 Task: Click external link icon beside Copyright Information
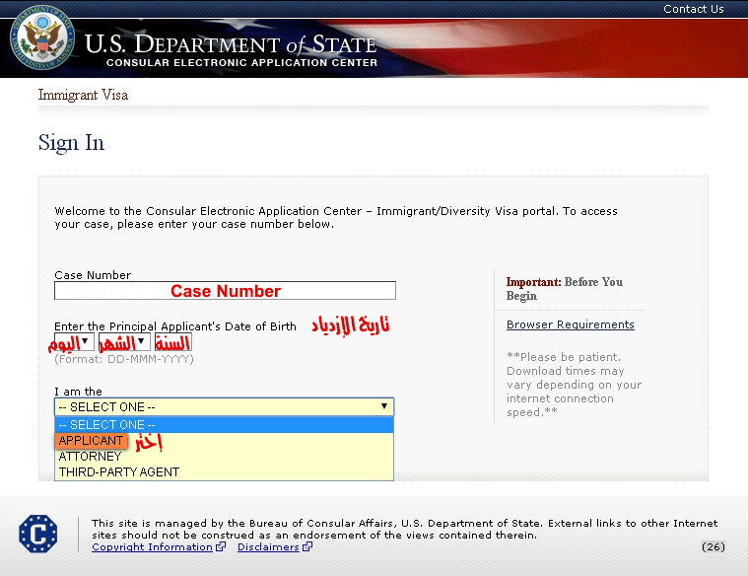pyautogui.click(x=221, y=546)
